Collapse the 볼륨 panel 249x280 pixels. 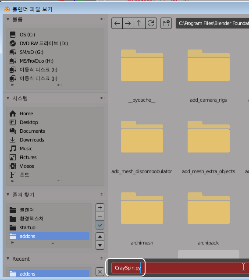pos(8,19)
